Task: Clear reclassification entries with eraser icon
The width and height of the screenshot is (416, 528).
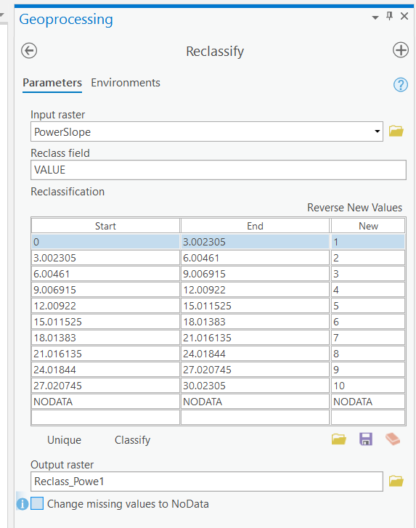Action: 393,439
